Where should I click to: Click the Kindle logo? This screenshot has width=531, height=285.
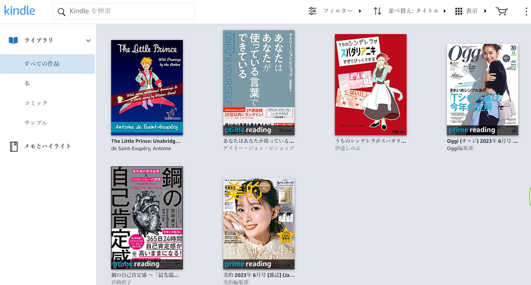point(19,11)
